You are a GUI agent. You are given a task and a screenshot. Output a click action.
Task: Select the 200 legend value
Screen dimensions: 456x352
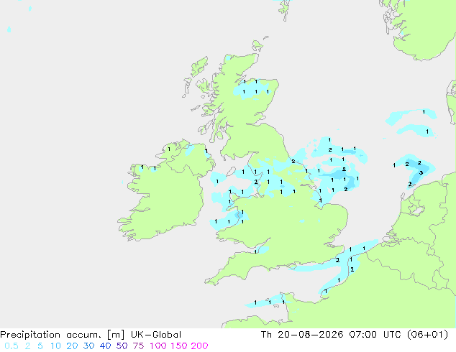[199, 346]
